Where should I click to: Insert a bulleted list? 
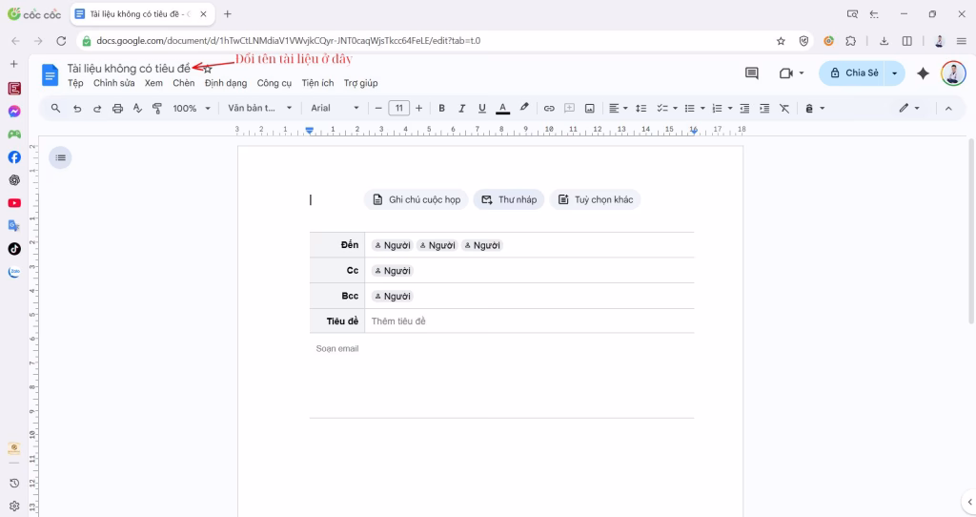pyautogui.click(x=690, y=109)
